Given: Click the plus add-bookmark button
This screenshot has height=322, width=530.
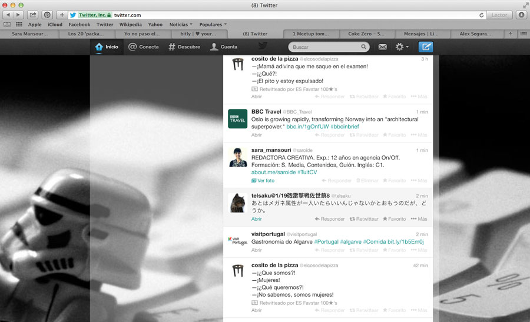Looking at the screenshot, I should click(x=62, y=15).
